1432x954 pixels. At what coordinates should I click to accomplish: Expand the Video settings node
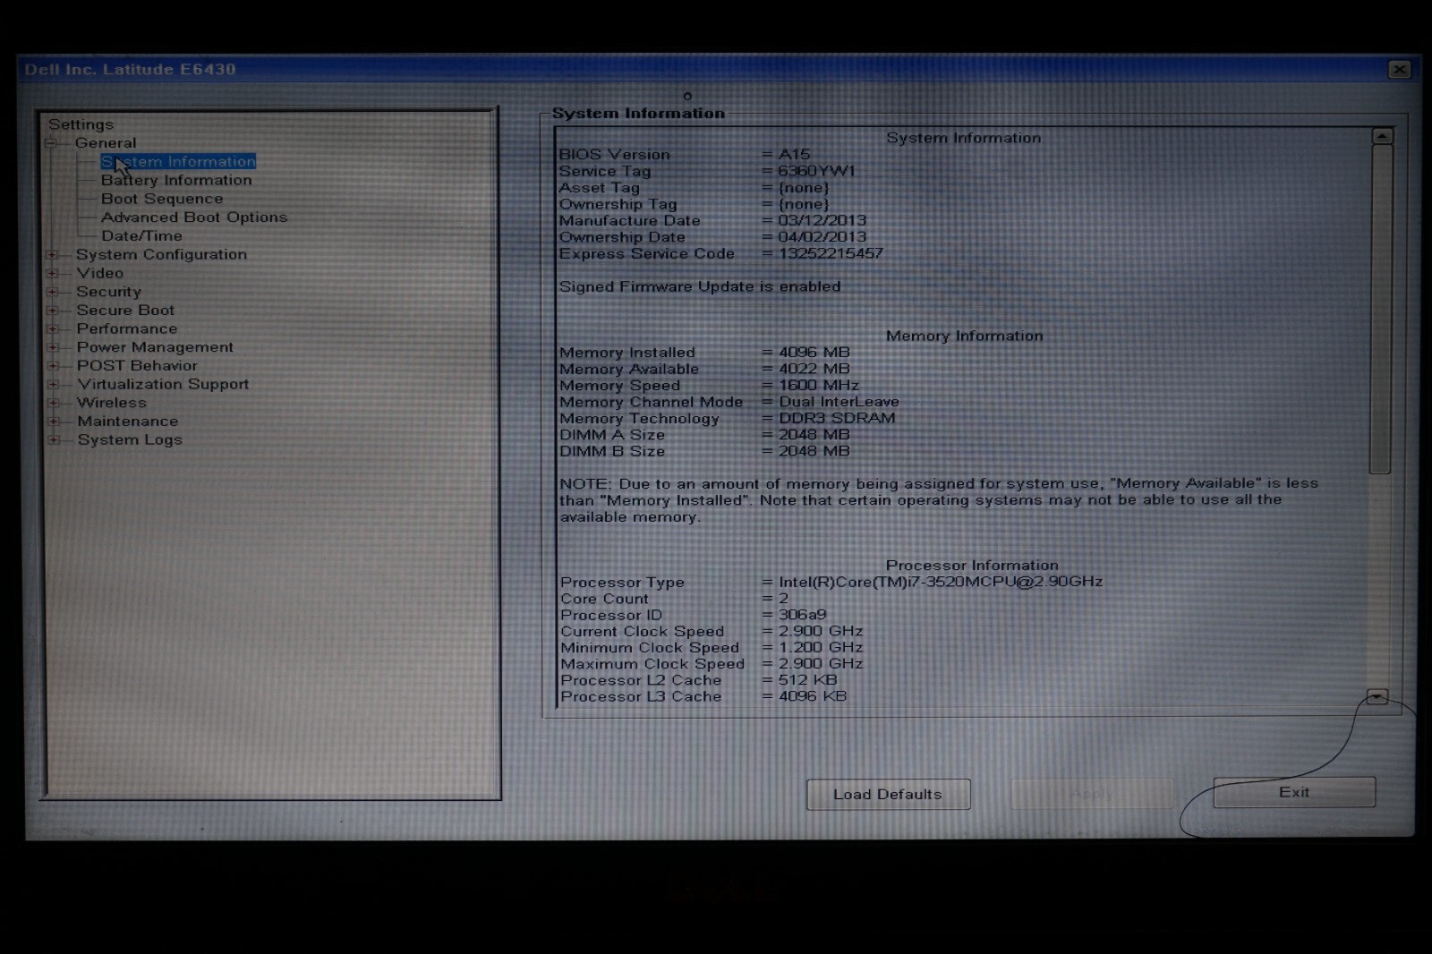(52, 274)
